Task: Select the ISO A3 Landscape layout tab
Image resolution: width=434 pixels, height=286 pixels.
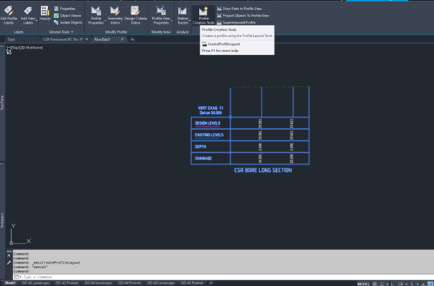Action: pos(36,283)
